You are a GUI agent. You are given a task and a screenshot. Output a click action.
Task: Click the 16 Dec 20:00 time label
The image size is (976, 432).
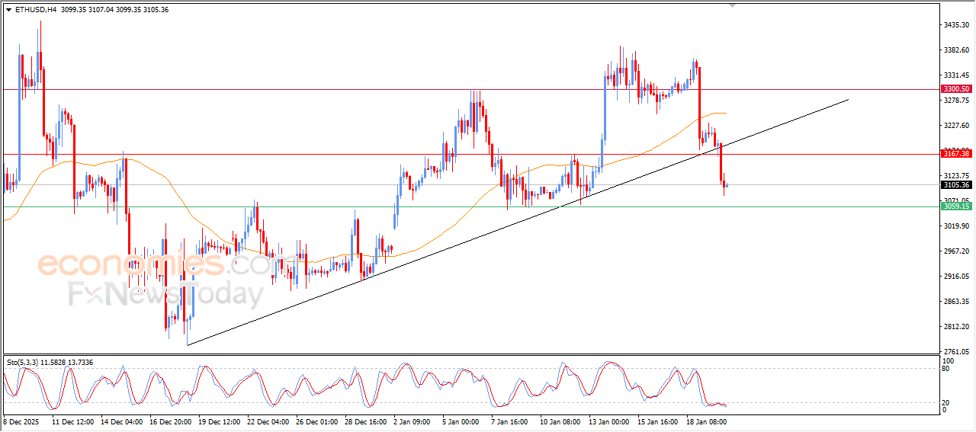click(x=171, y=421)
